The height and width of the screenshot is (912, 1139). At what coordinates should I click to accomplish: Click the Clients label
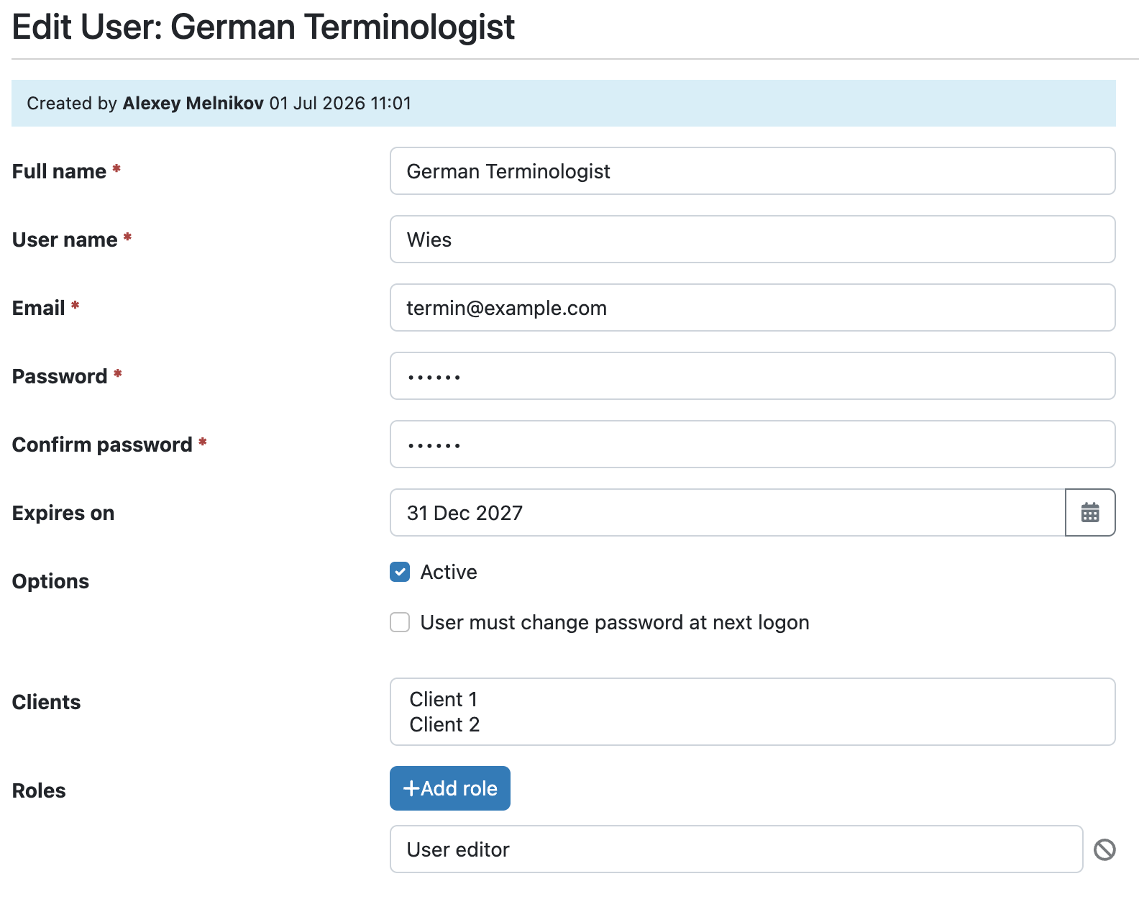point(46,702)
